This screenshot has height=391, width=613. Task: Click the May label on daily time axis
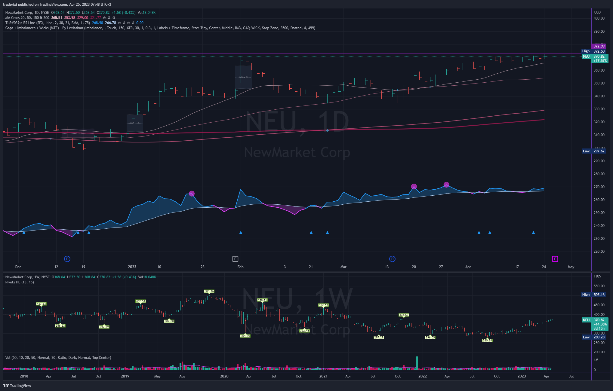(x=571, y=267)
